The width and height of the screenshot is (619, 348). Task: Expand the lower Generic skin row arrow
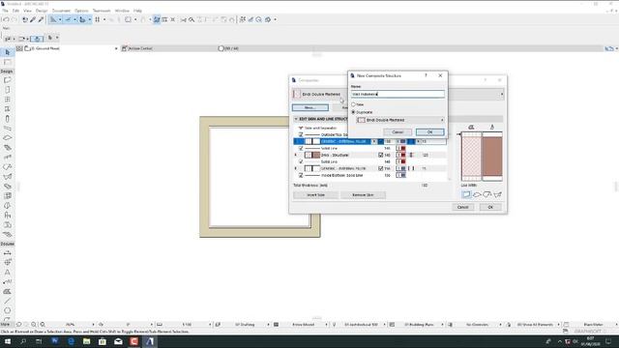pyautogui.click(x=296, y=168)
